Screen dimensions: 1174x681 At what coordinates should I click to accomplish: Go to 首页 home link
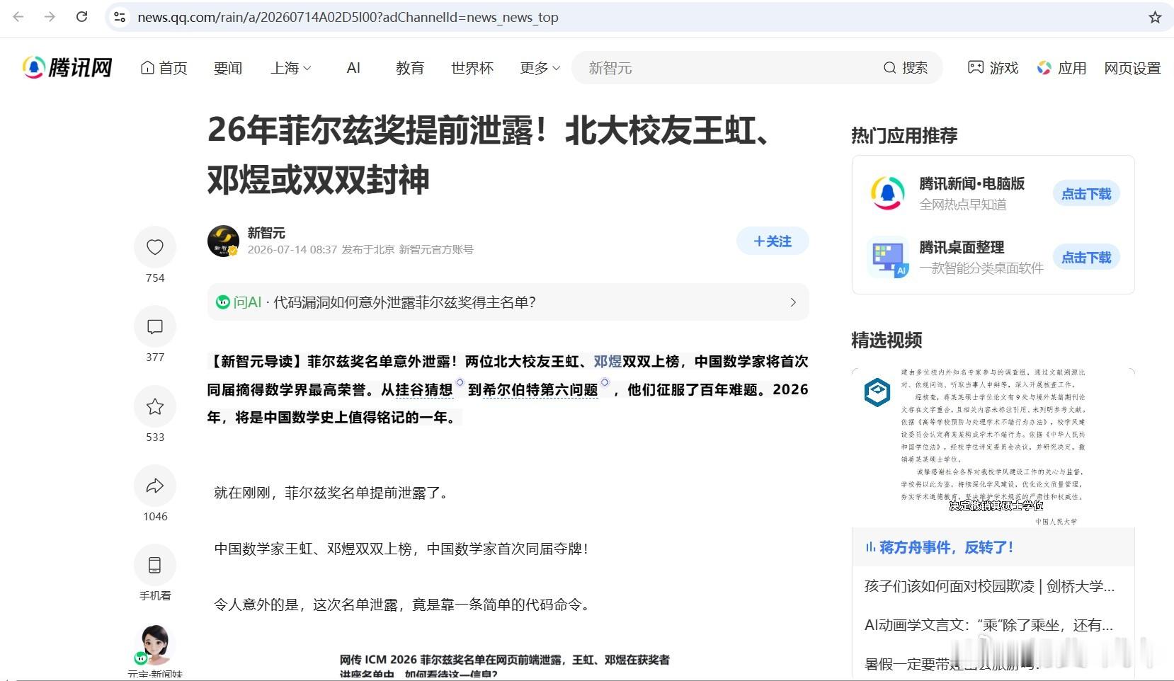[x=164, y=68]
